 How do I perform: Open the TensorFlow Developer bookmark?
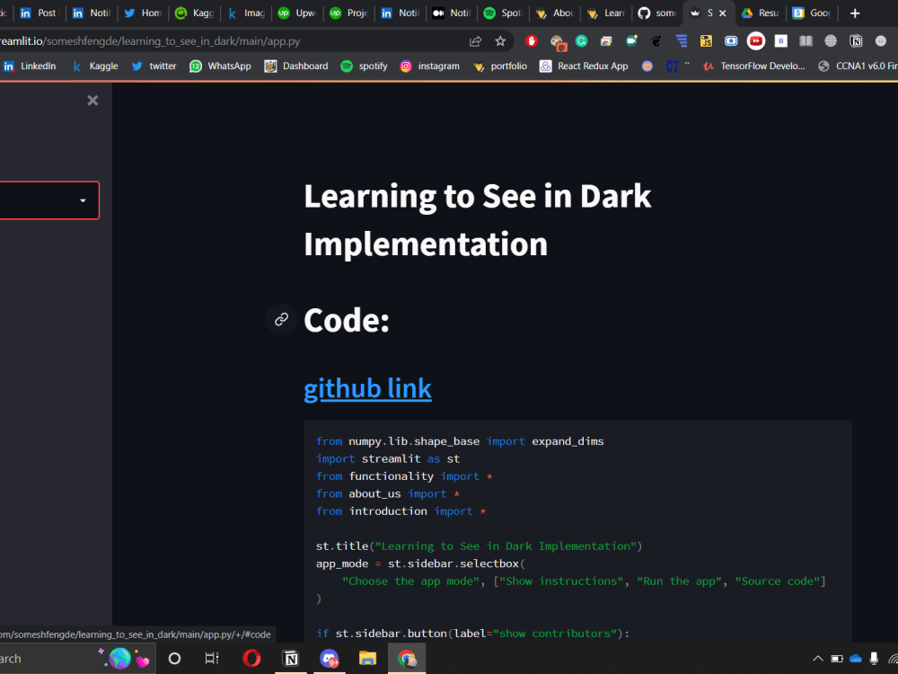coord(754,66)
